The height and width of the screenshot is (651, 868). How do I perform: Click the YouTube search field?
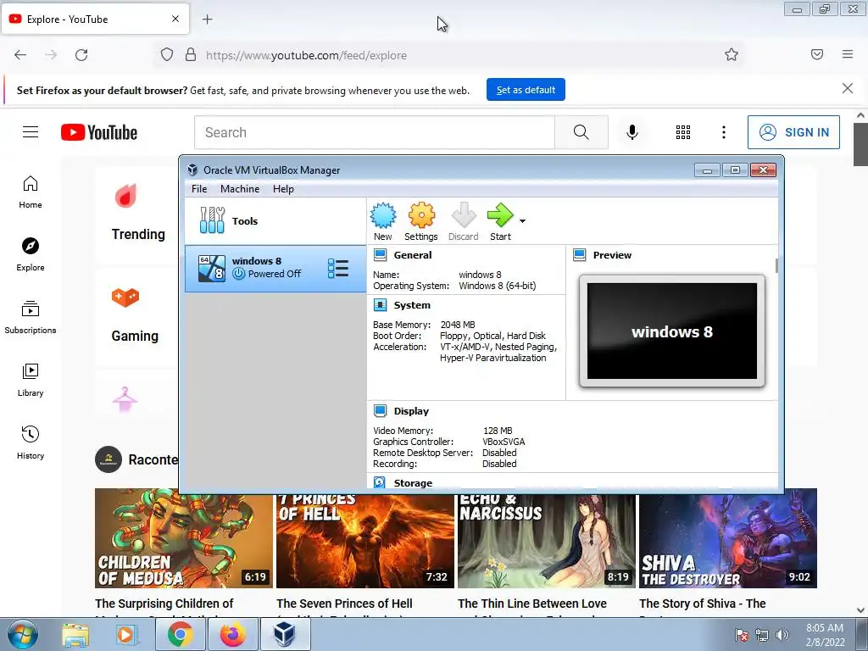coord(374,132)
